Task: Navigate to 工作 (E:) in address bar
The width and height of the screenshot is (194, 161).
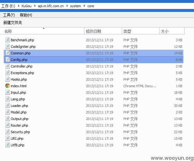Action: [8, 6]
